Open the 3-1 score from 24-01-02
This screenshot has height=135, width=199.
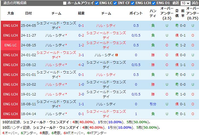pos(81,55)
